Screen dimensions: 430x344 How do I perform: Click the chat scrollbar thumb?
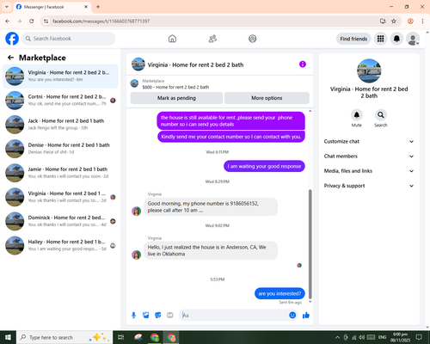310,243
